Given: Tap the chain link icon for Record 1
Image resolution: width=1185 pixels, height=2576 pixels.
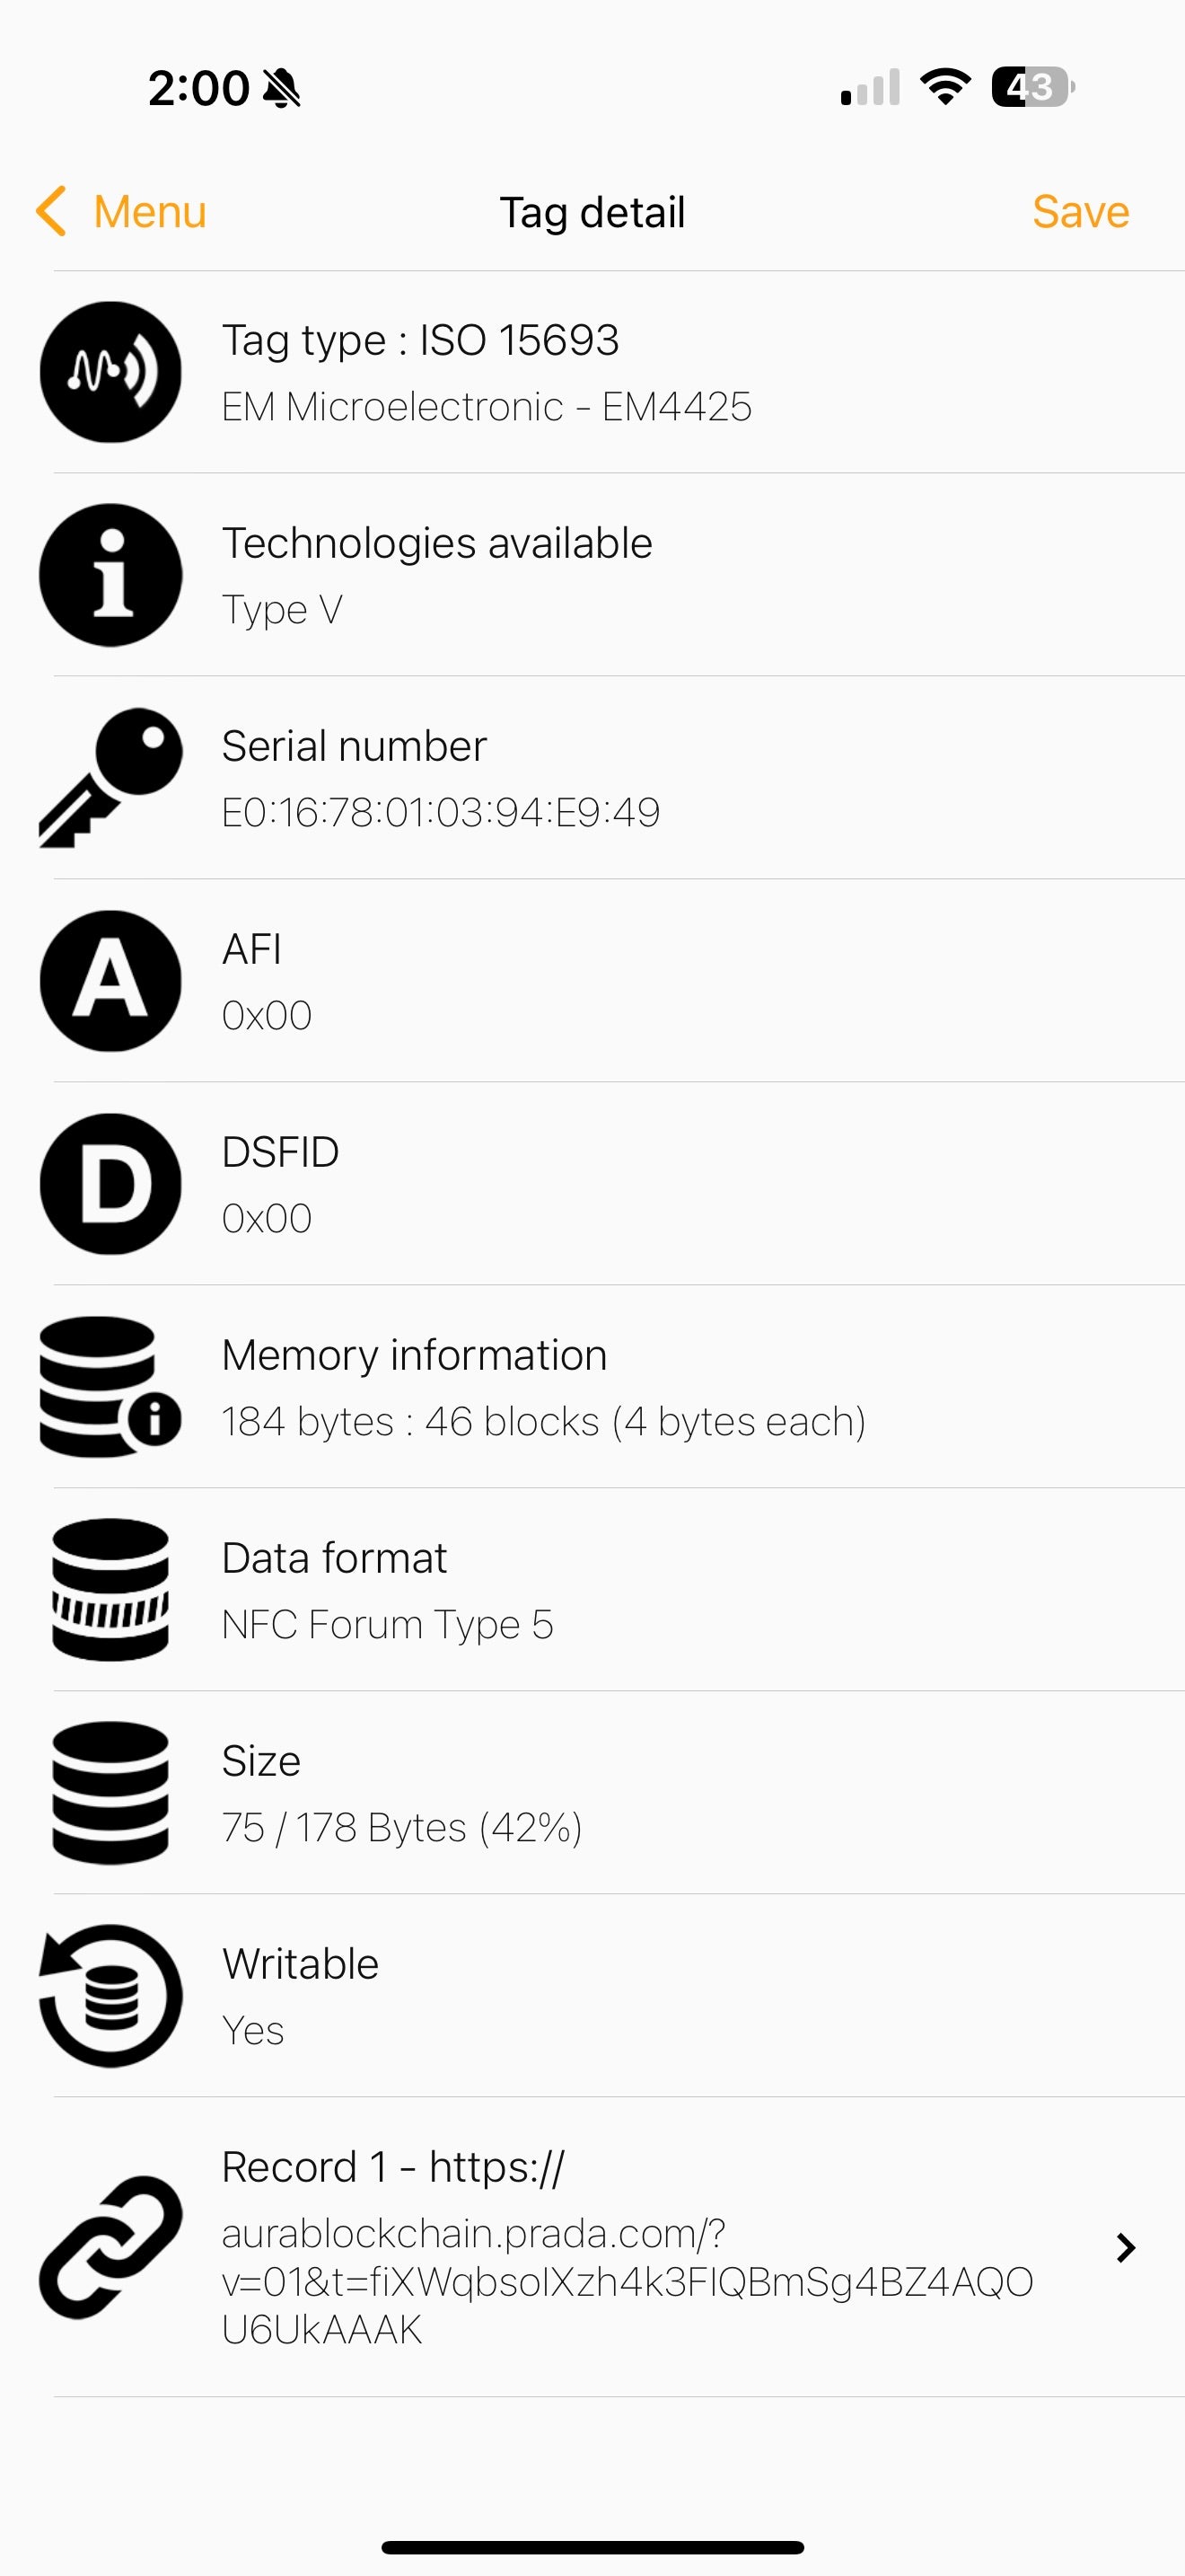Looking at the screenshot, I should tap(111, 2247).
